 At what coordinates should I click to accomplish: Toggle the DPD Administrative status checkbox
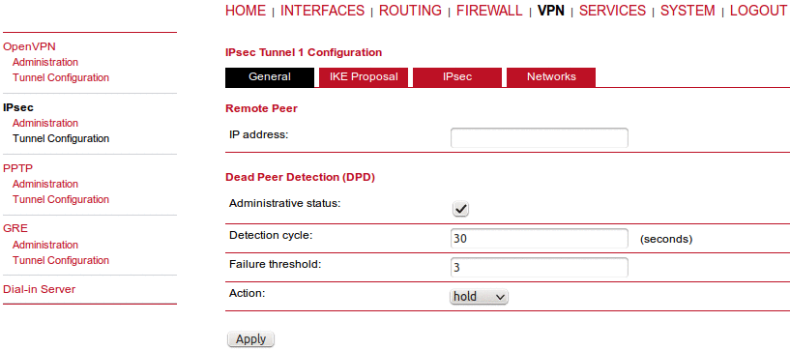pos(460,210)
